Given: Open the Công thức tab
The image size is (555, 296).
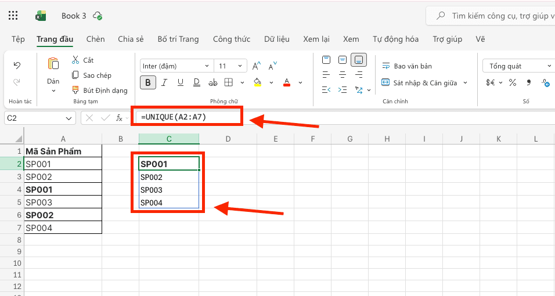Looking at the screenshot, I should 232,39.
